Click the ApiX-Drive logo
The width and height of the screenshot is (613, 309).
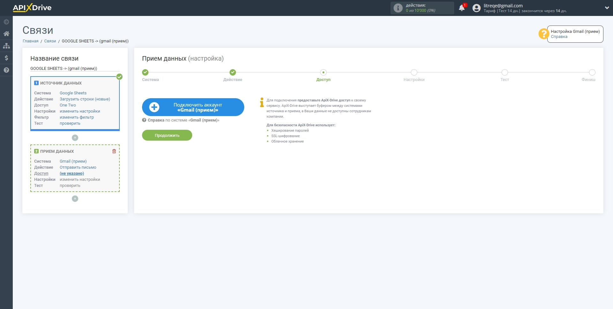click(32, 8)
